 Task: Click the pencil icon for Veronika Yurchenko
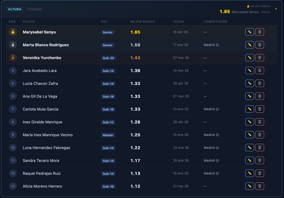[x=249, y=58]
